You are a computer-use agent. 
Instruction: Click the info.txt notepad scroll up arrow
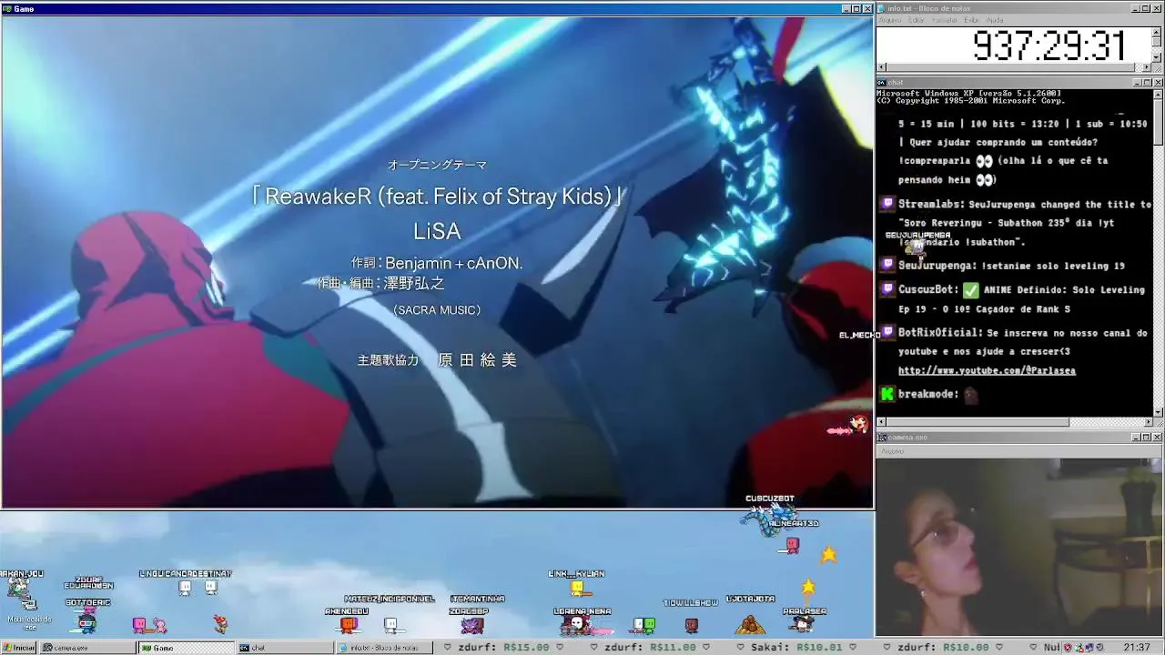pyautogui.click(x=1158, y=31)
